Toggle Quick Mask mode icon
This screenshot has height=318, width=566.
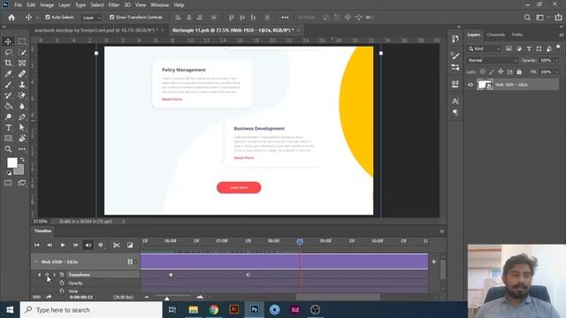click(x=8, y=183)
